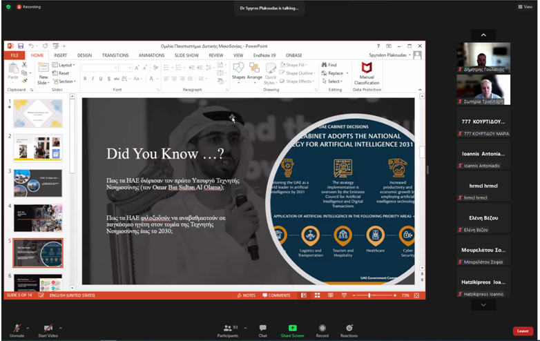540x341 pixels.
Task: Click the zoom slider in status bar
Action: pos(369,295)
